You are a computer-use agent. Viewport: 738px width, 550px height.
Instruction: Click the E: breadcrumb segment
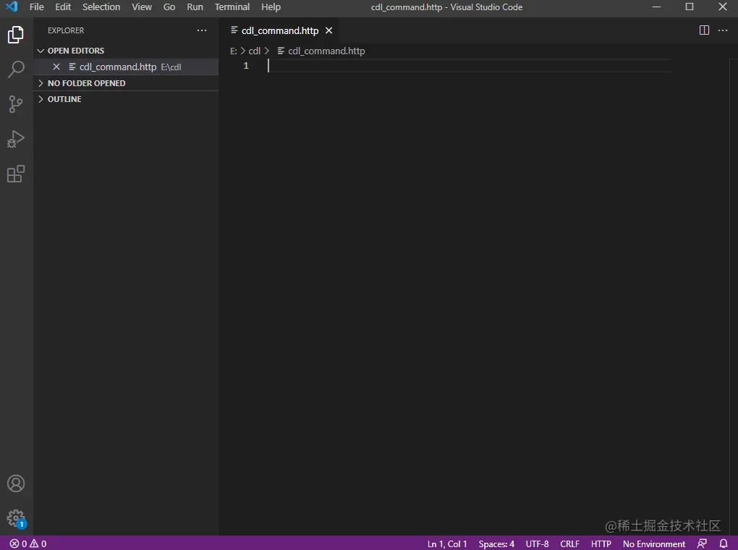234,51
